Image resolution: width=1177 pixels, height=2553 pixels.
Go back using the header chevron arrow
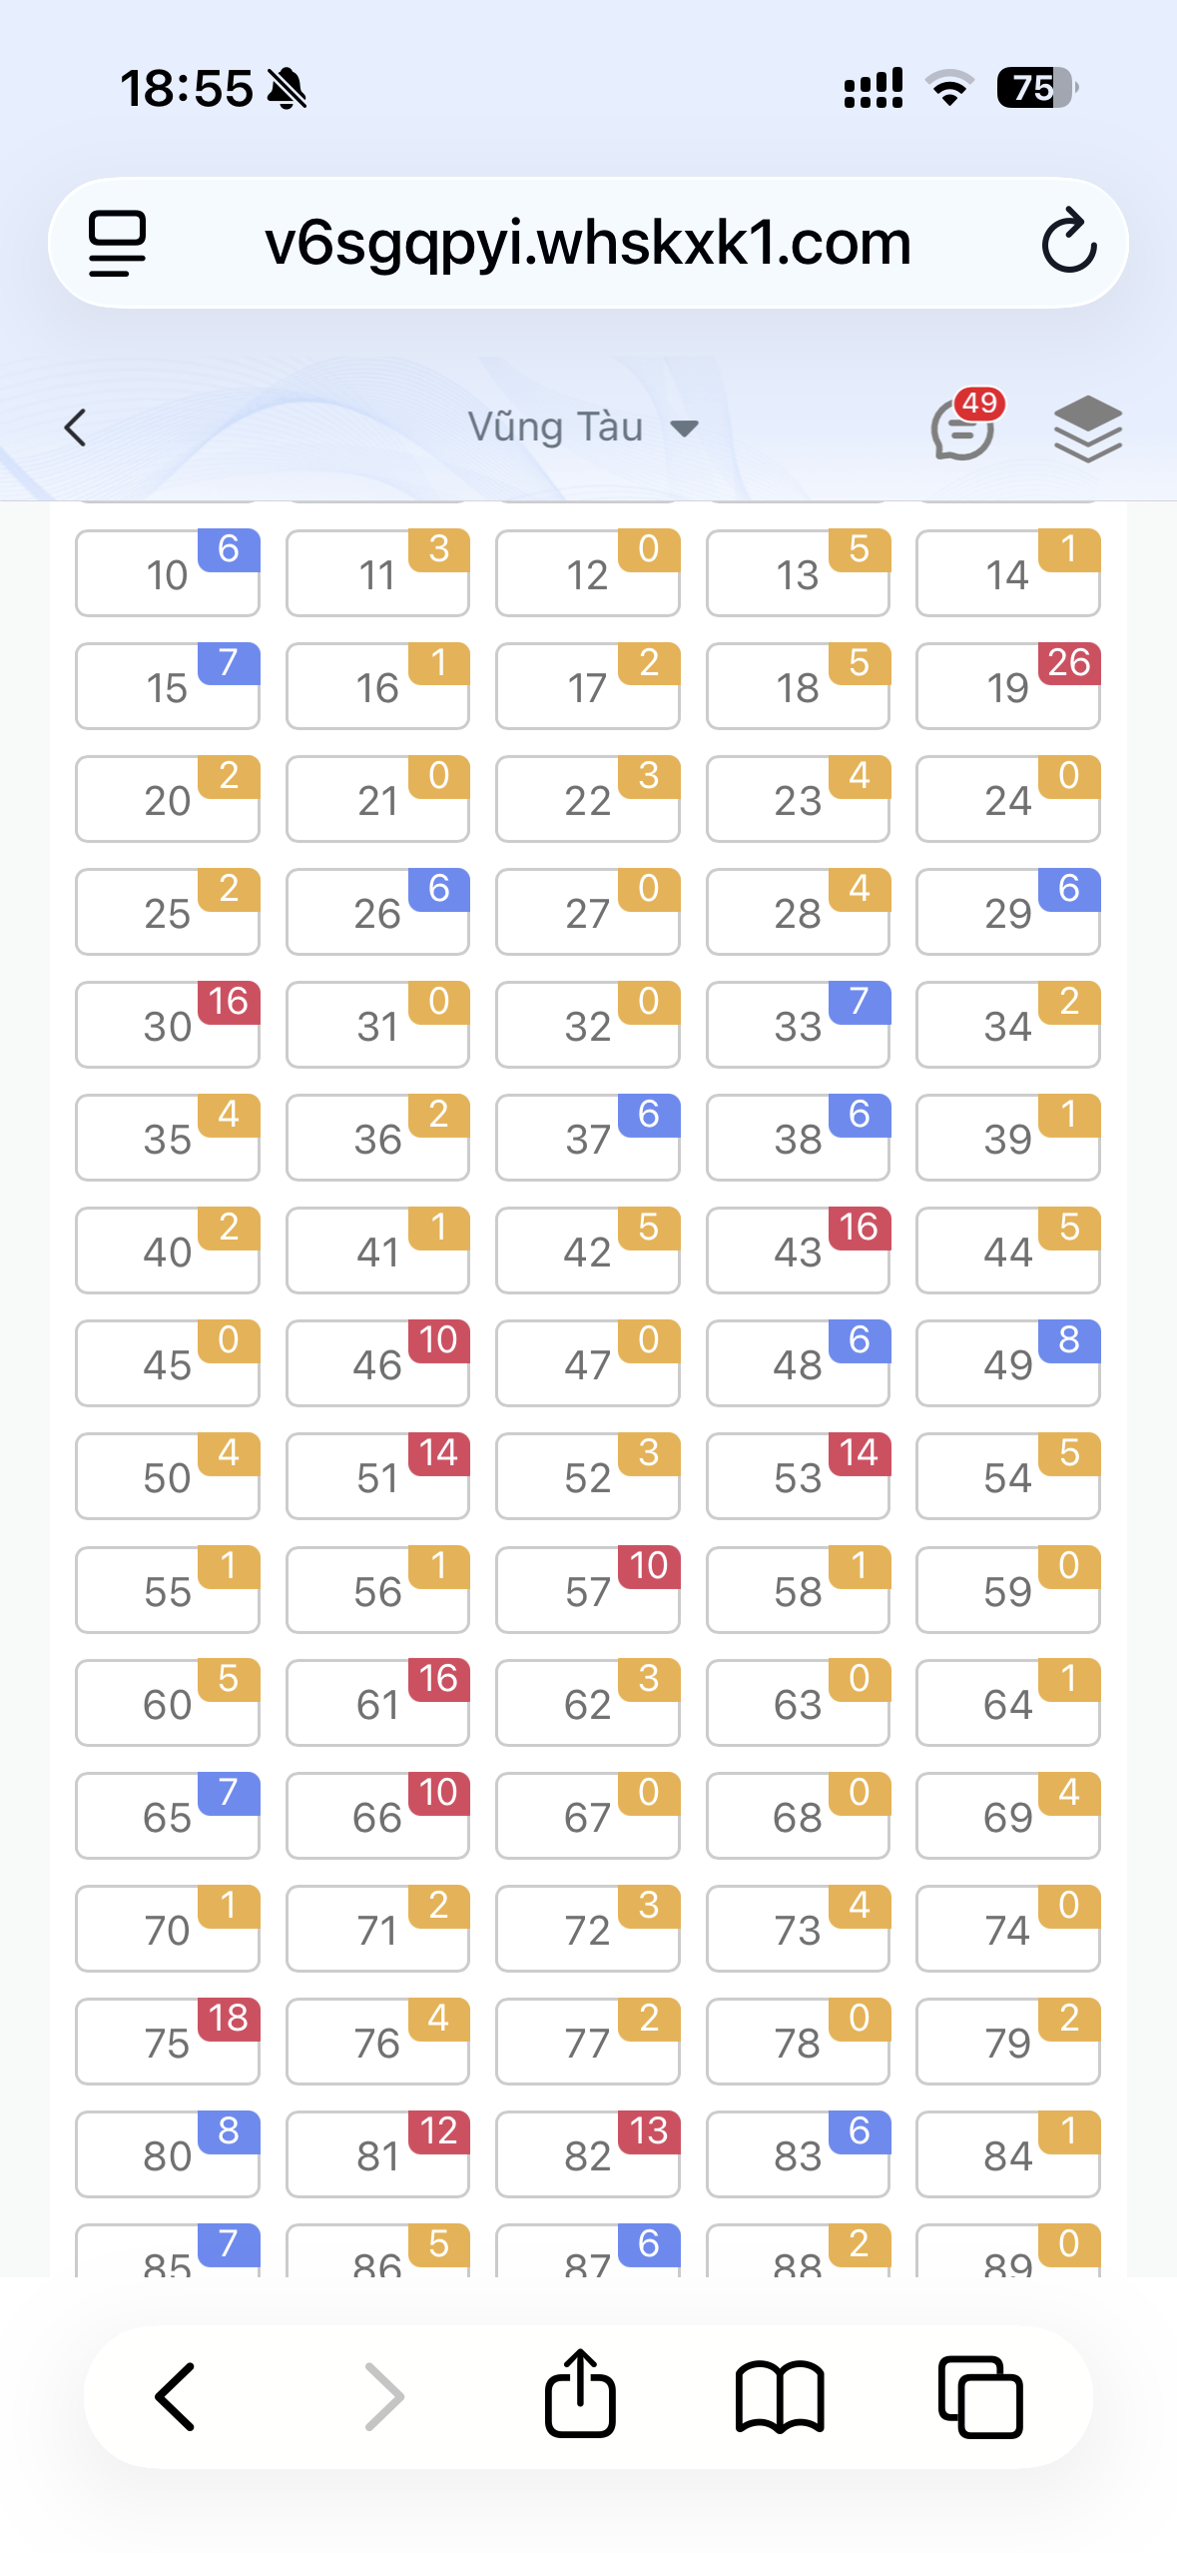click(x=75, y=427)
